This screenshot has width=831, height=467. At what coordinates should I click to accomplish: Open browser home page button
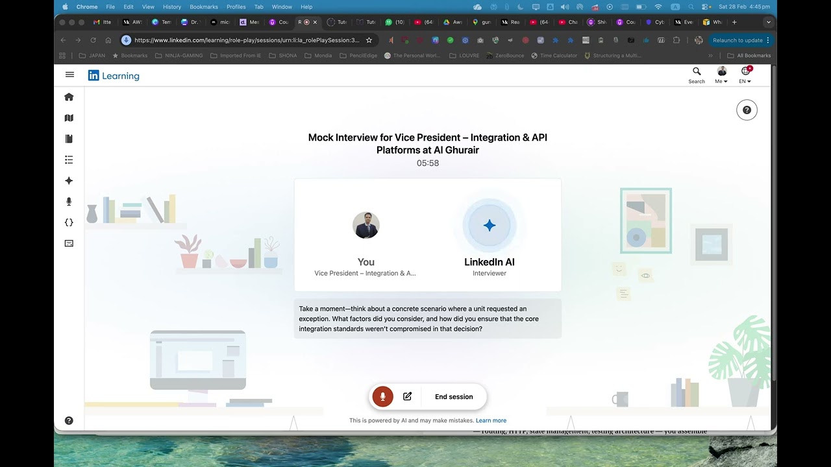click(108, 40)
